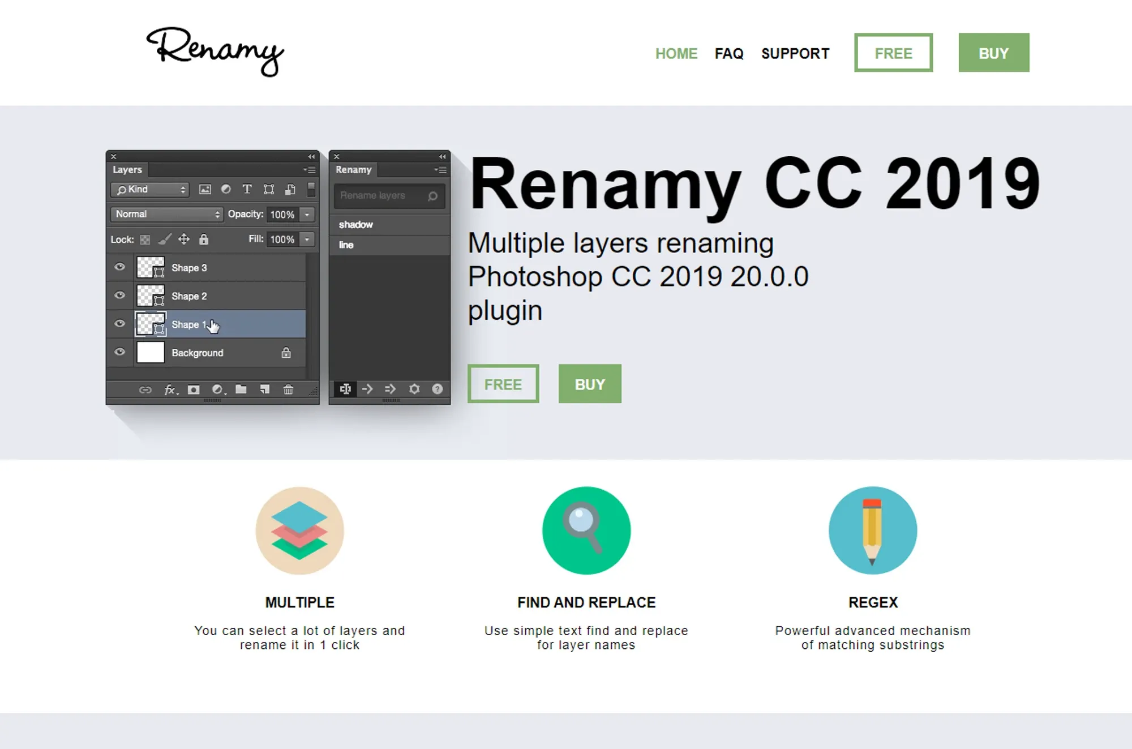Open the Normal blend mode dropdown
Screen dimensions: 1132x749
tap(166, 214)
